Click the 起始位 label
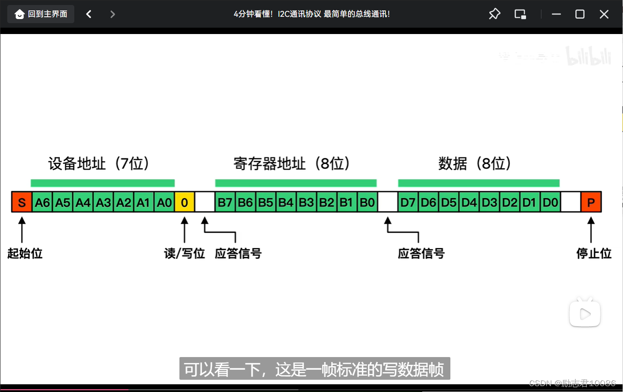Viewport: 623px width, 392px height. click(x=25, y=253)
